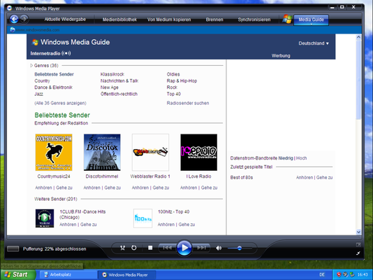Click the Forward navigation arrow
Image resolution: width=373 pixels, height=280 pixels.
click(x=24, y=19)
